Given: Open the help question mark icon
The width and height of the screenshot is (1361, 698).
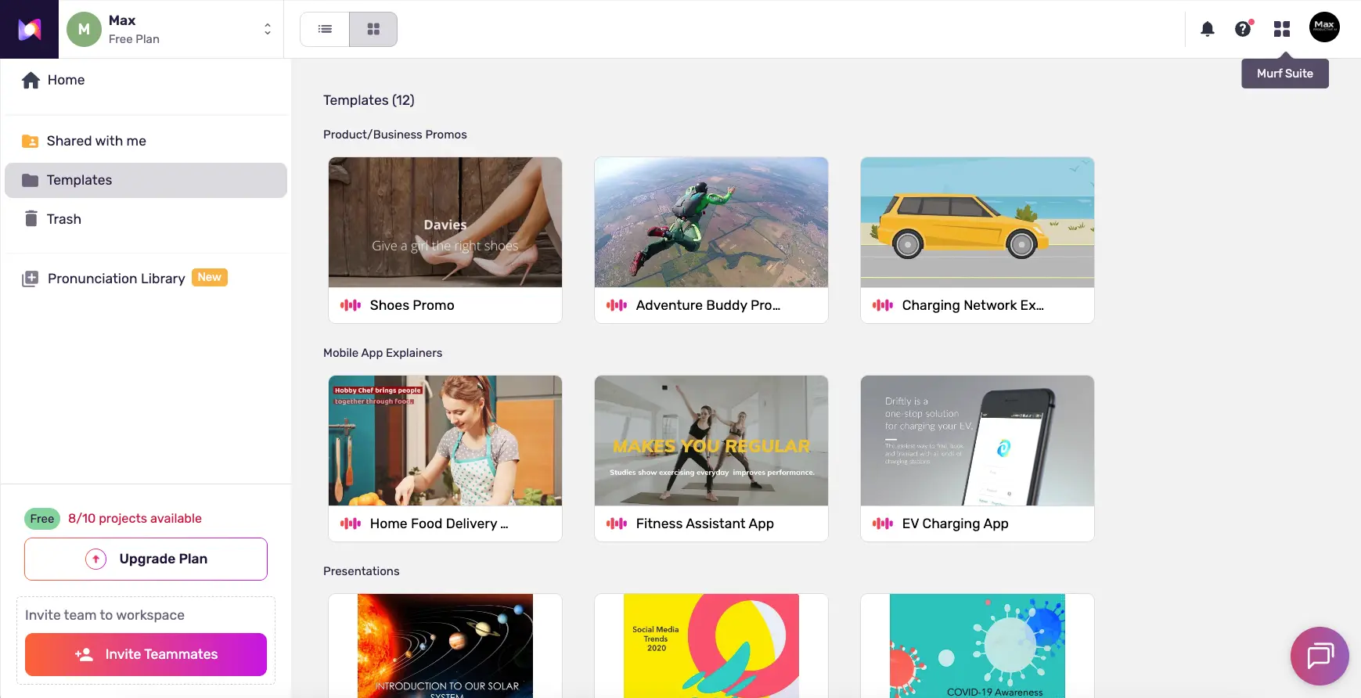Looking at the screenshot, I should tap(1243, 29).
